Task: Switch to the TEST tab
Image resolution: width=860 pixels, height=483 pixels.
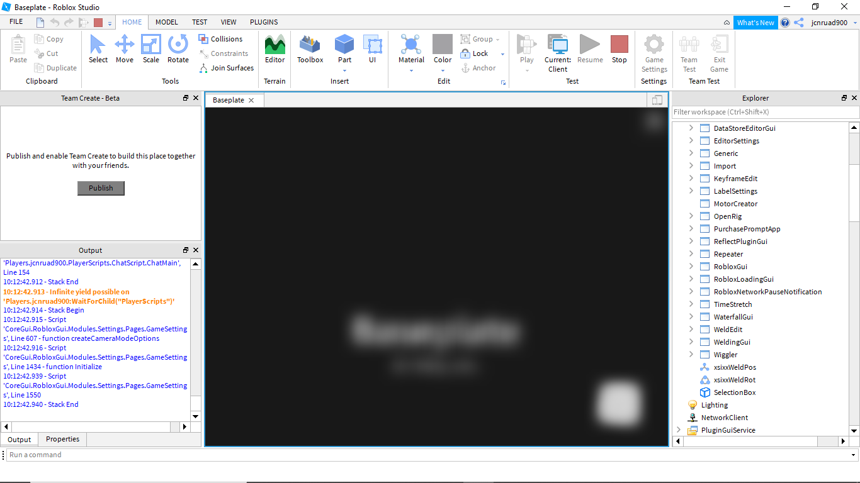Action: (200, 22)
